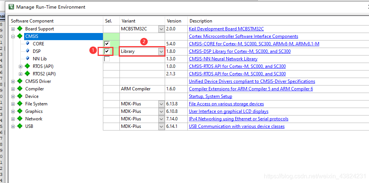The width and height of the screenshot is (369, 183).
Task: Click the Device green diamond icon
Action: click(20, 96)
